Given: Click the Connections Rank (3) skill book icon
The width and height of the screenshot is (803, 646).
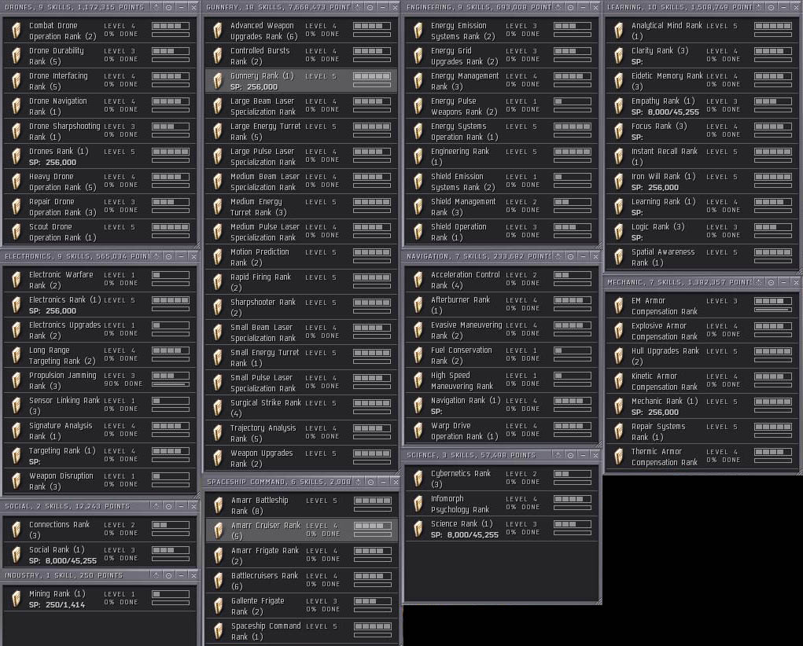Looking at the screenshot, I should tap(17, 530).
